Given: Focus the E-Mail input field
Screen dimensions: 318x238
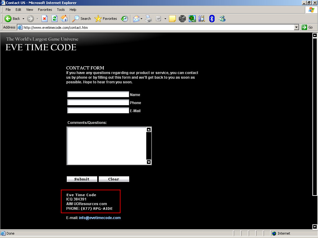Looking at the screenshot, I should [98, 110].
